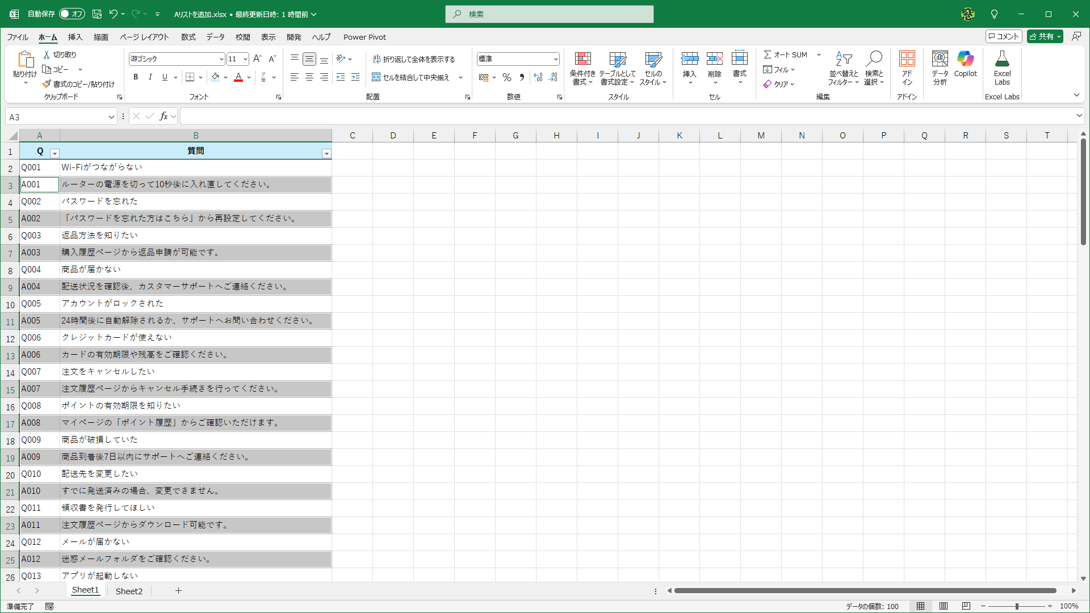Click the Format Painter brush icon
The width and height of the screenshot is (1090, 613).
point(47,84)
